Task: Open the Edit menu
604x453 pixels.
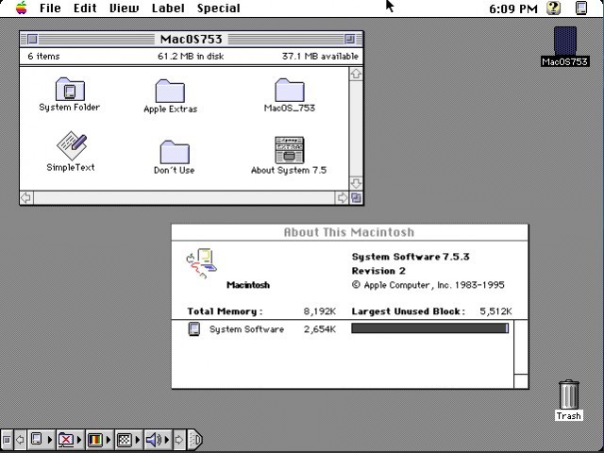Action: click(85, 8)
